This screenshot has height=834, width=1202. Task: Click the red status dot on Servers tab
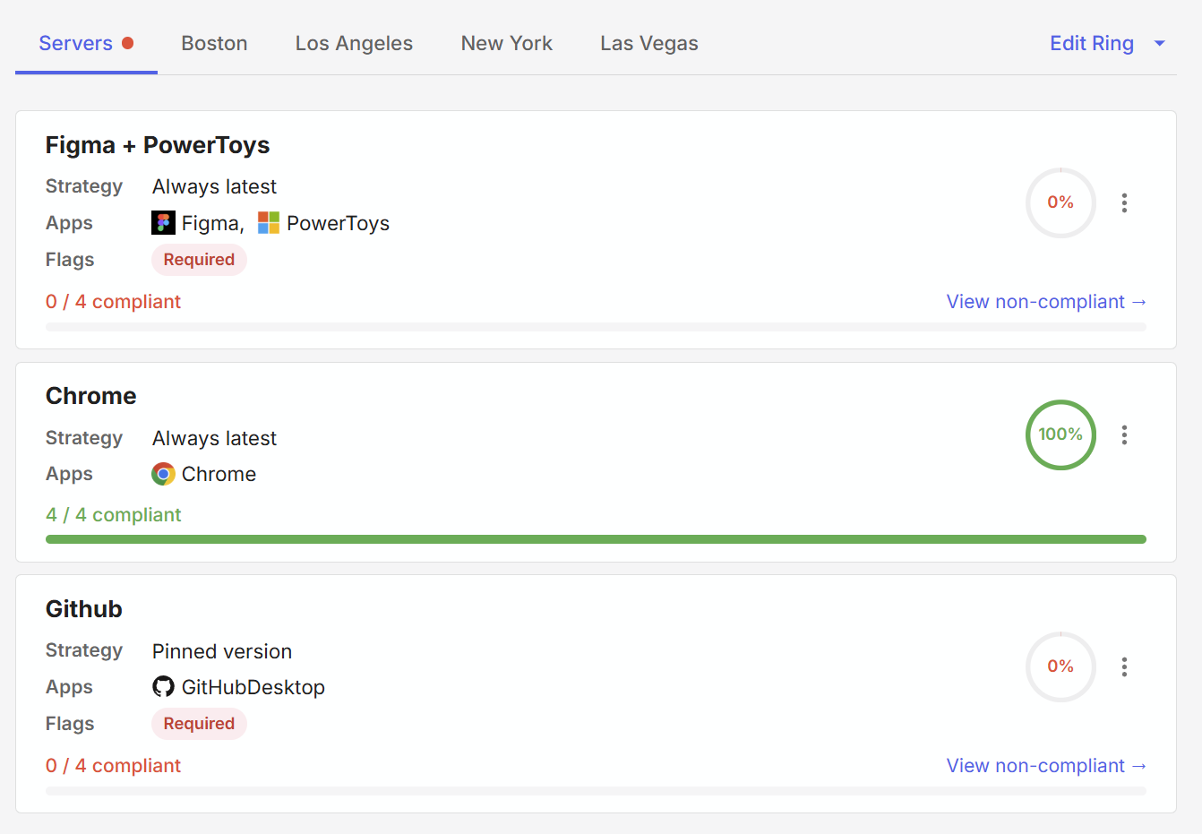tap(128, 43)
